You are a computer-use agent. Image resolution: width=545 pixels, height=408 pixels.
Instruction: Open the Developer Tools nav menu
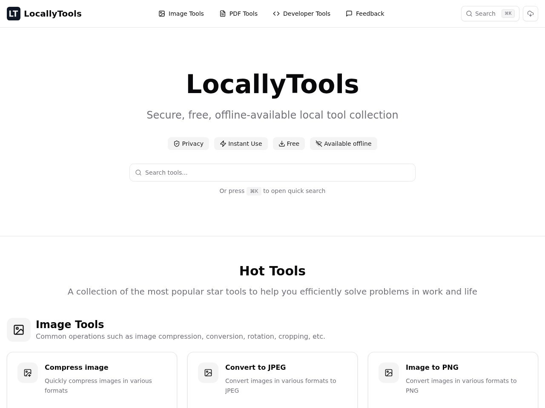301,14
